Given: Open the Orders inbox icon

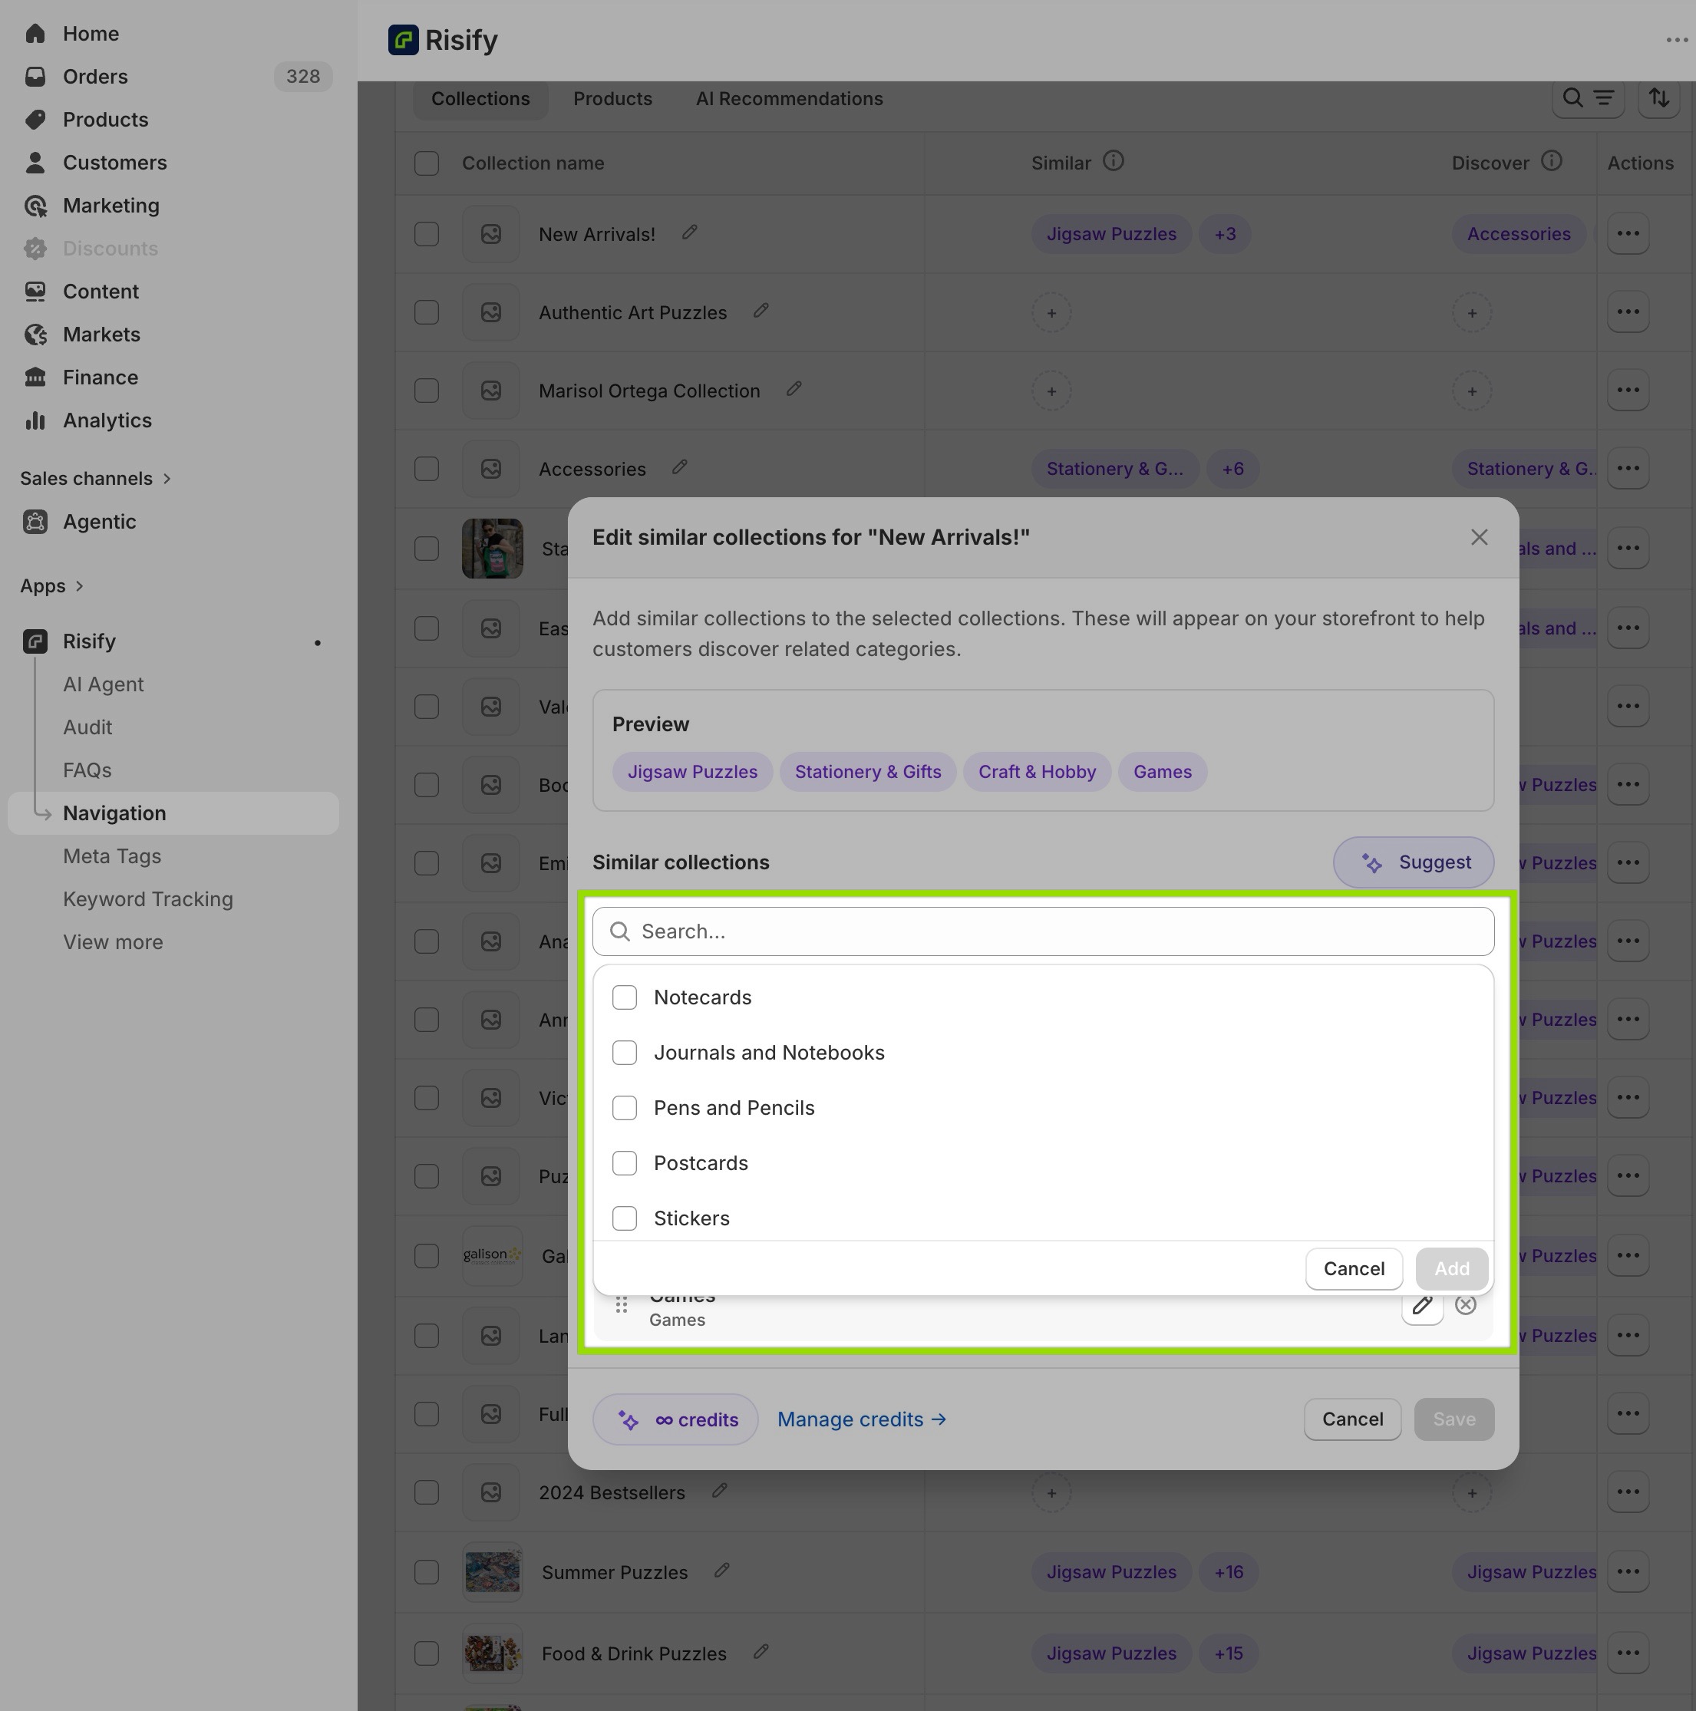Looking at the screenshot, I should click(35, 77).
